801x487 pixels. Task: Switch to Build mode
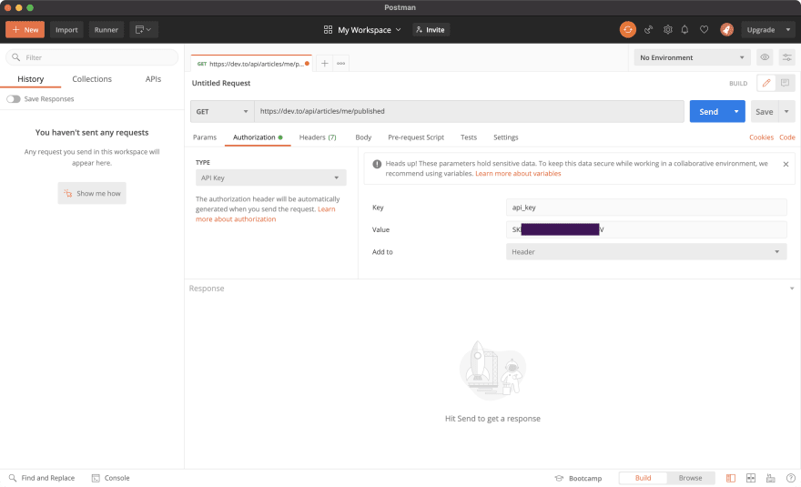643,478
